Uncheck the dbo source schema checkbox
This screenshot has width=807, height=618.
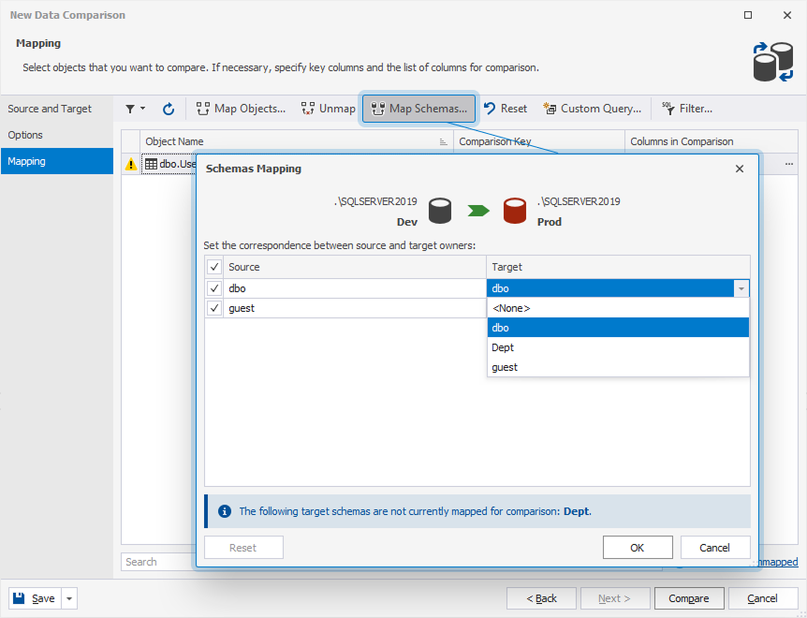(x=214, y=288)
